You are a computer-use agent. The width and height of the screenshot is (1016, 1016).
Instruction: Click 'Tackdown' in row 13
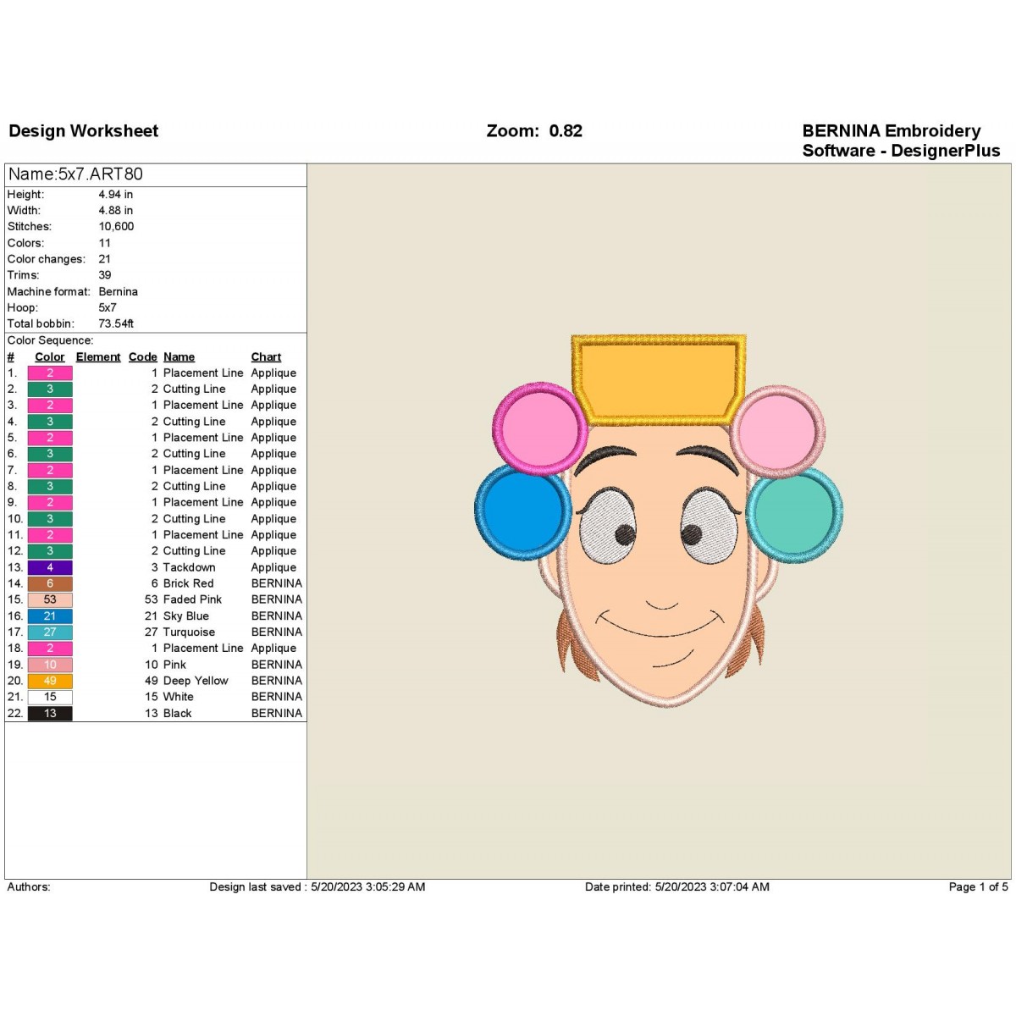189,568
